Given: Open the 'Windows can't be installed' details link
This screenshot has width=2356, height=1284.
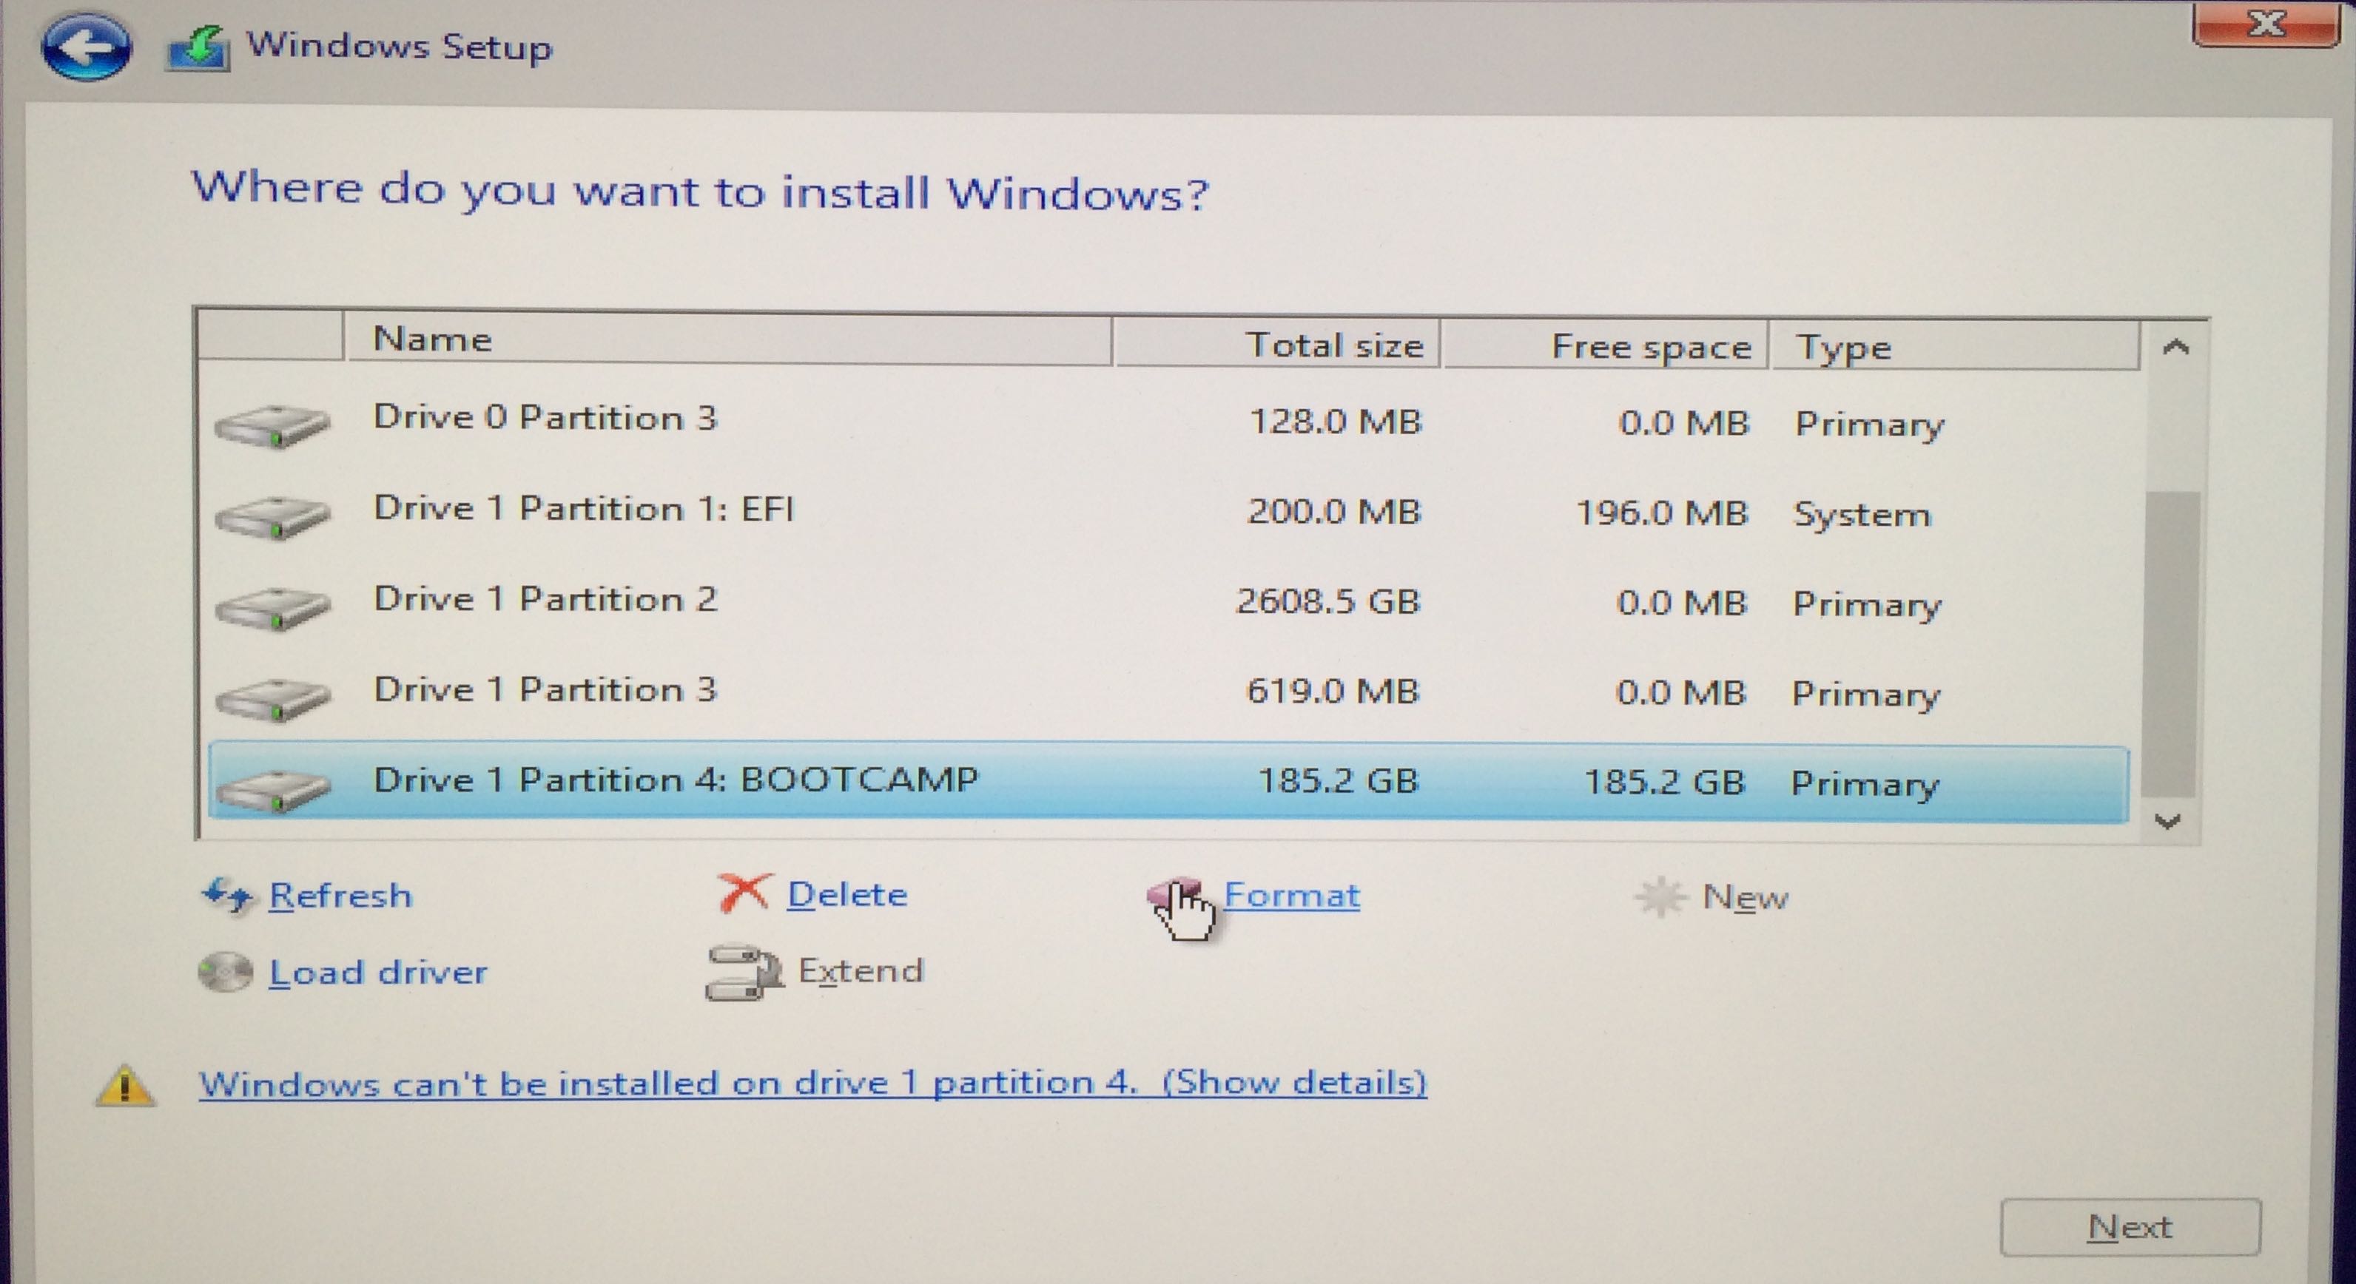Looking at the screenshot, I should (812, 1083).
